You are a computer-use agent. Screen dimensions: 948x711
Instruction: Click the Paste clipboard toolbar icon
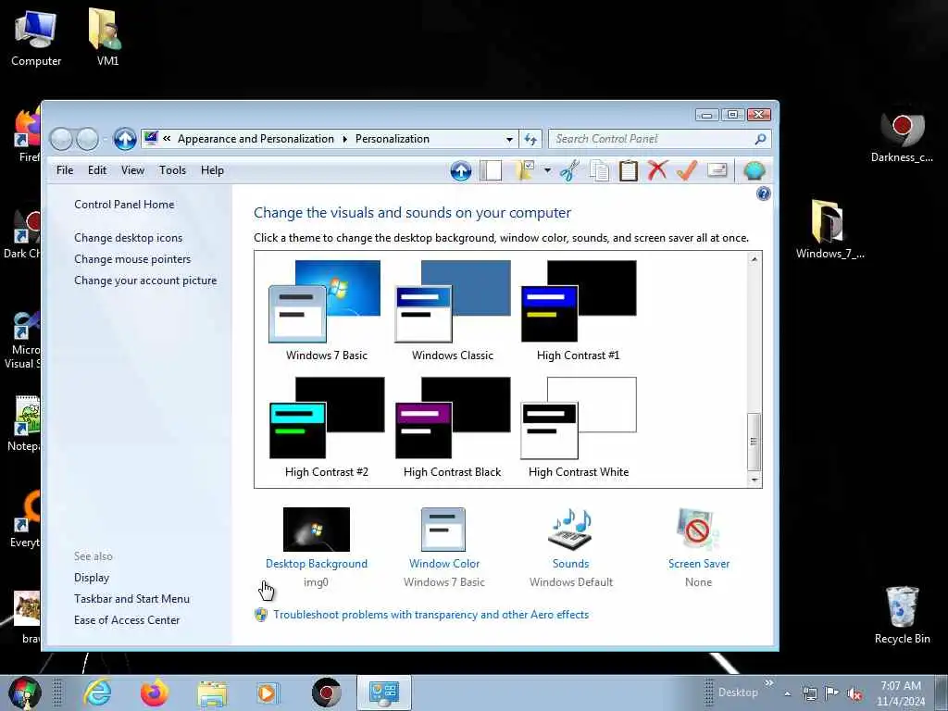coord(629,170)
